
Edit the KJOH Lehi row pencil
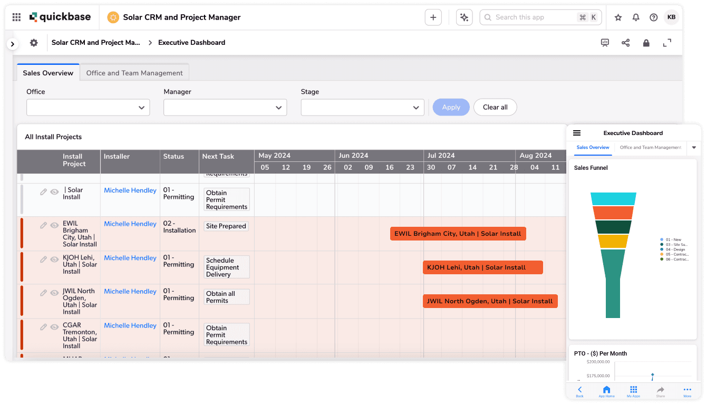point(44,259)
